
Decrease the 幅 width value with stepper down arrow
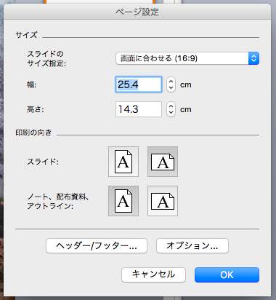(171, 88)
